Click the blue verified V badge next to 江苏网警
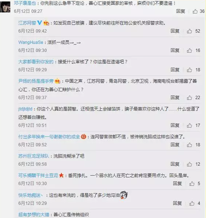Image resolution: width=206 pixels, height=218 pixels. [x=40, y=23]
